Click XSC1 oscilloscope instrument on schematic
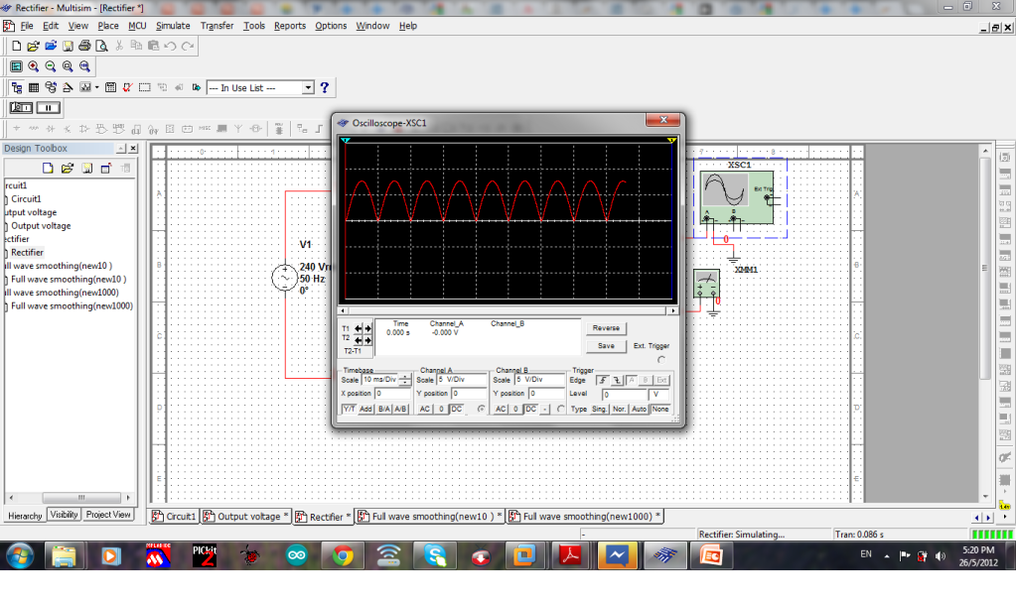 [x=737, y=198]
